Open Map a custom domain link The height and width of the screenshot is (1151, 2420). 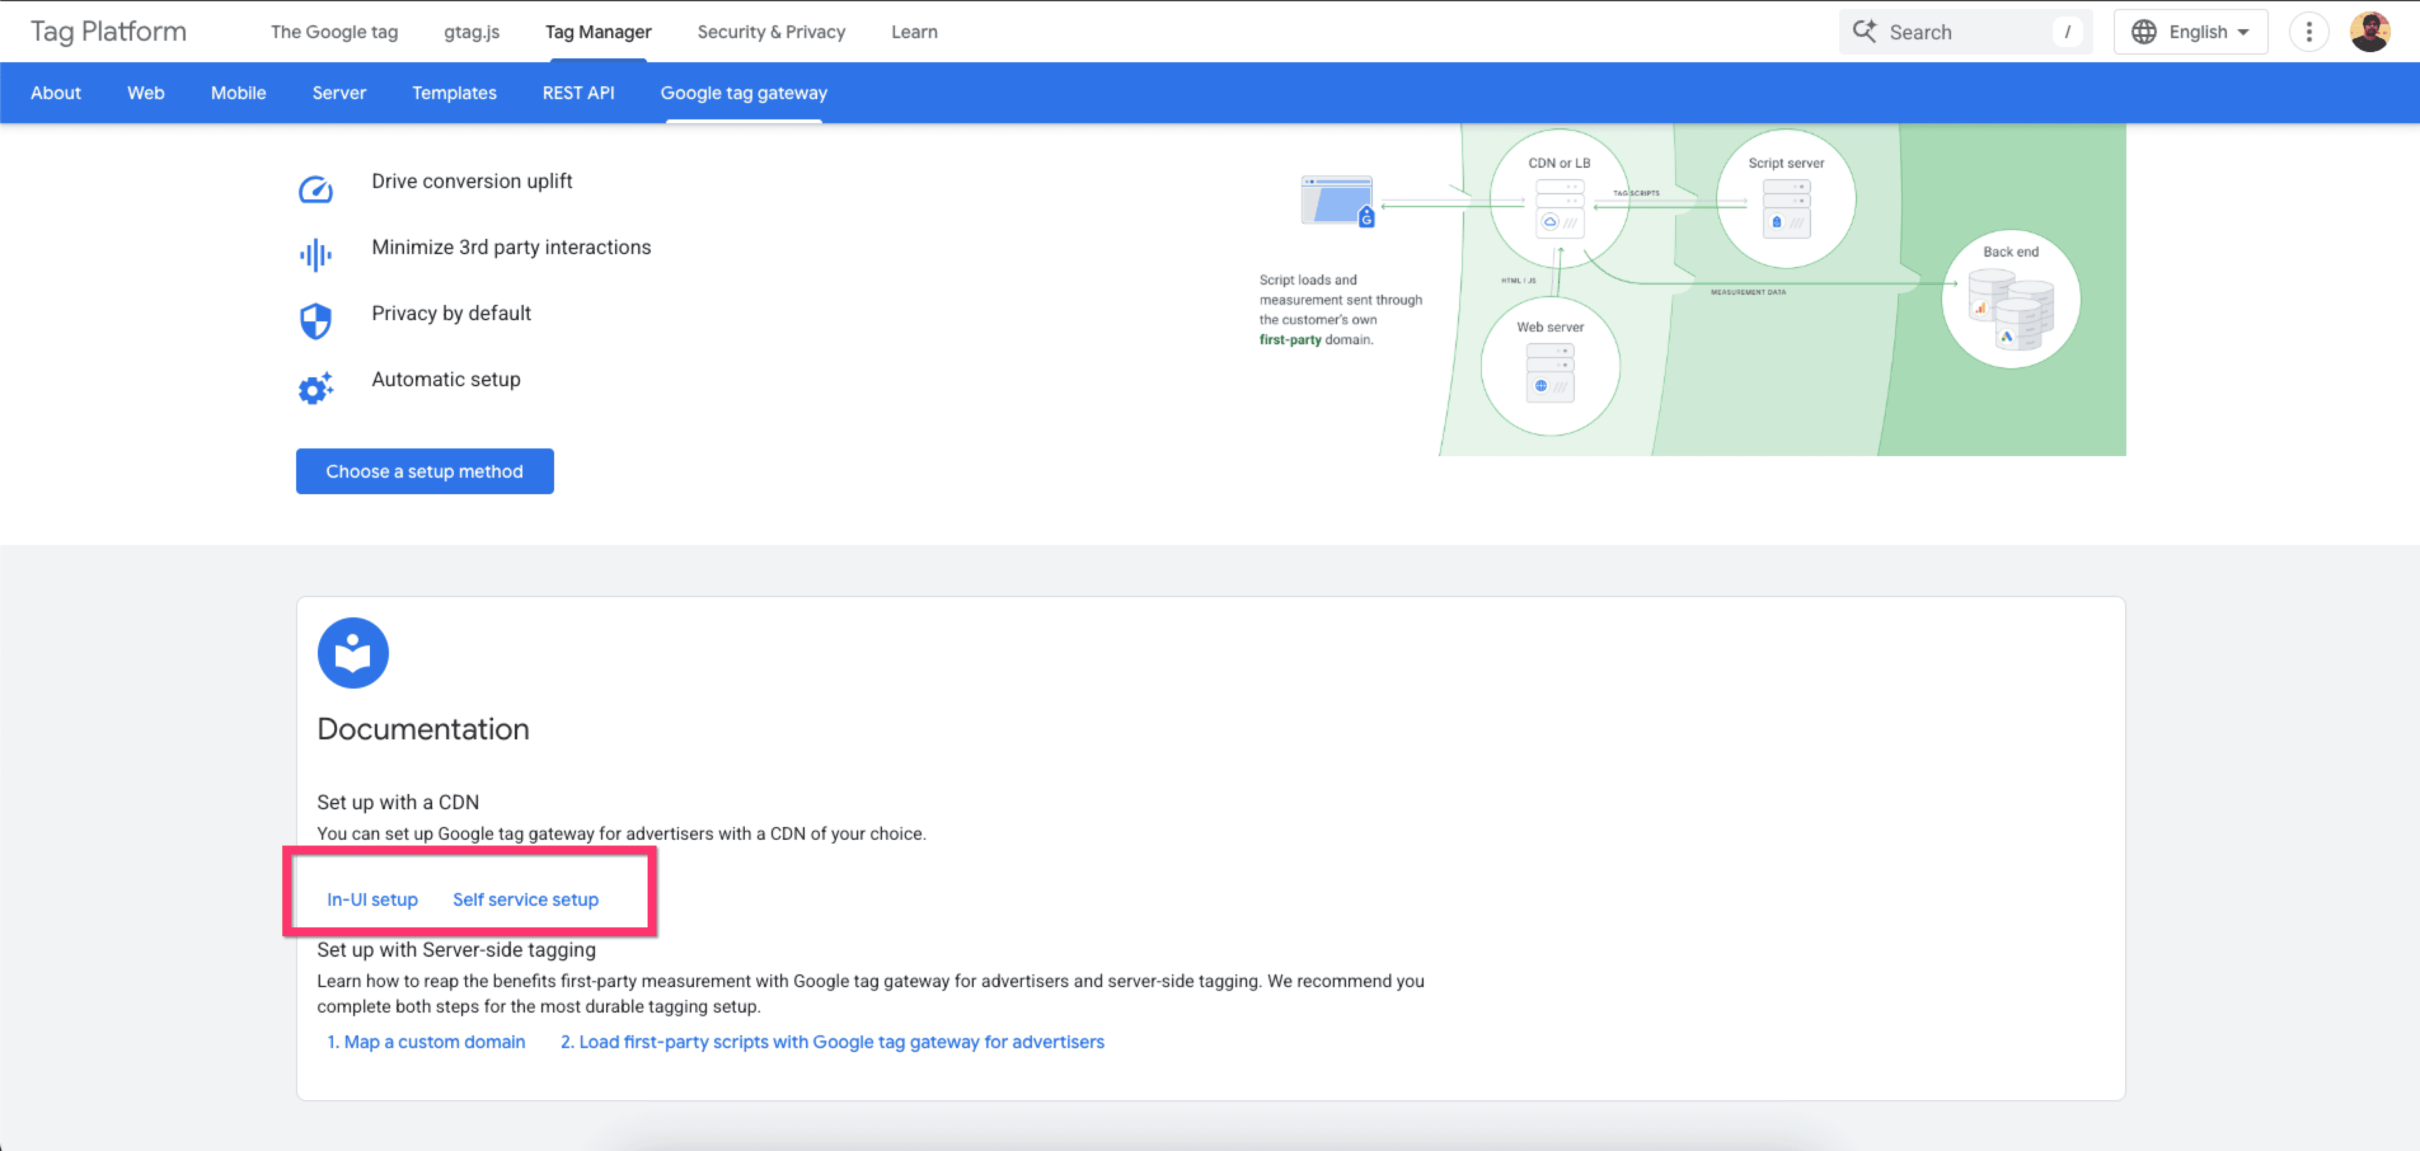[x=426, y=1042]
